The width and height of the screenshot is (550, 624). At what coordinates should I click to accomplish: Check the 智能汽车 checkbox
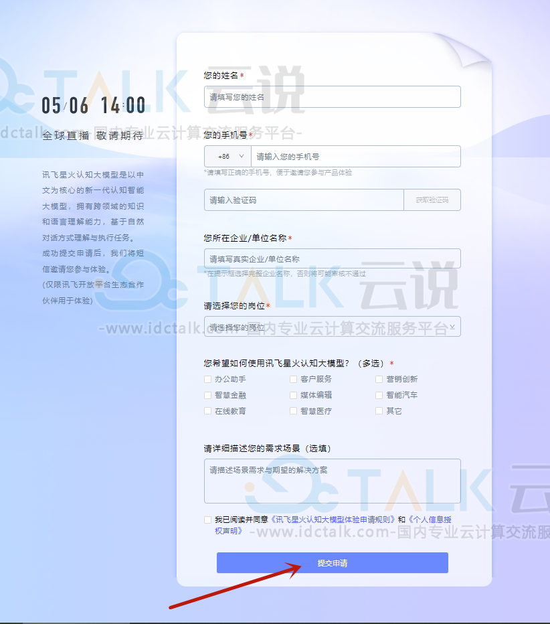click(x=379, y=395)
